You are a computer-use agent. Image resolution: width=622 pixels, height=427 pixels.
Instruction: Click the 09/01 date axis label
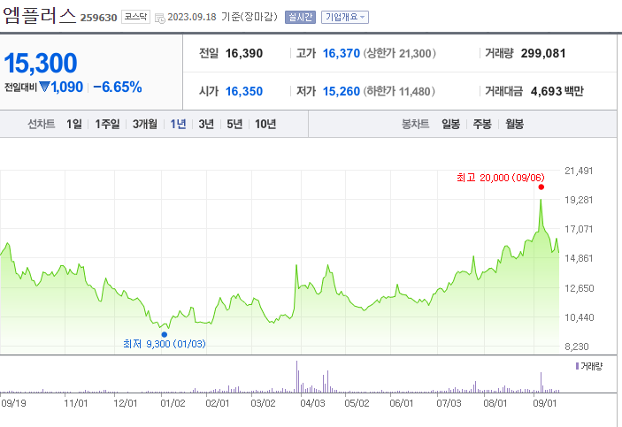point(545,403)
